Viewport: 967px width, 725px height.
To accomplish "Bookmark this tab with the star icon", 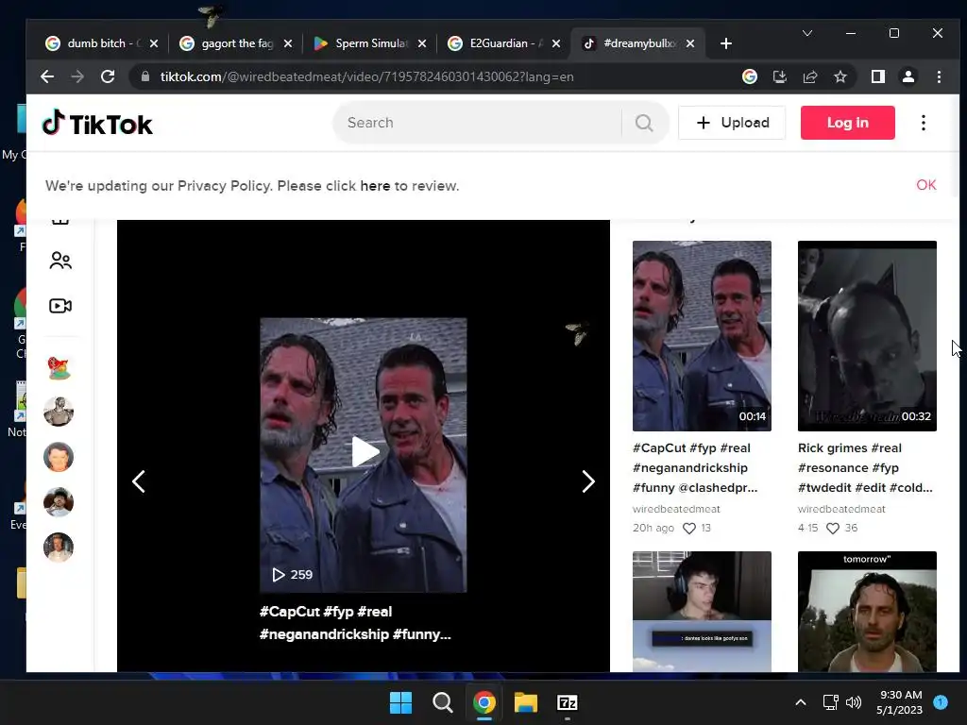I will 840,76.
